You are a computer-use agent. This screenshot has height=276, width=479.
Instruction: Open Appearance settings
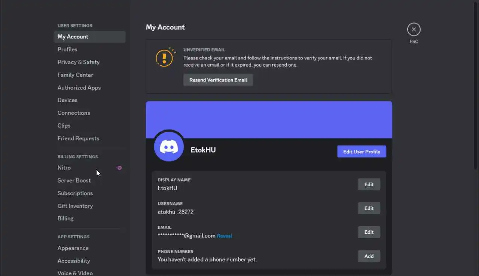pos(90,248)
